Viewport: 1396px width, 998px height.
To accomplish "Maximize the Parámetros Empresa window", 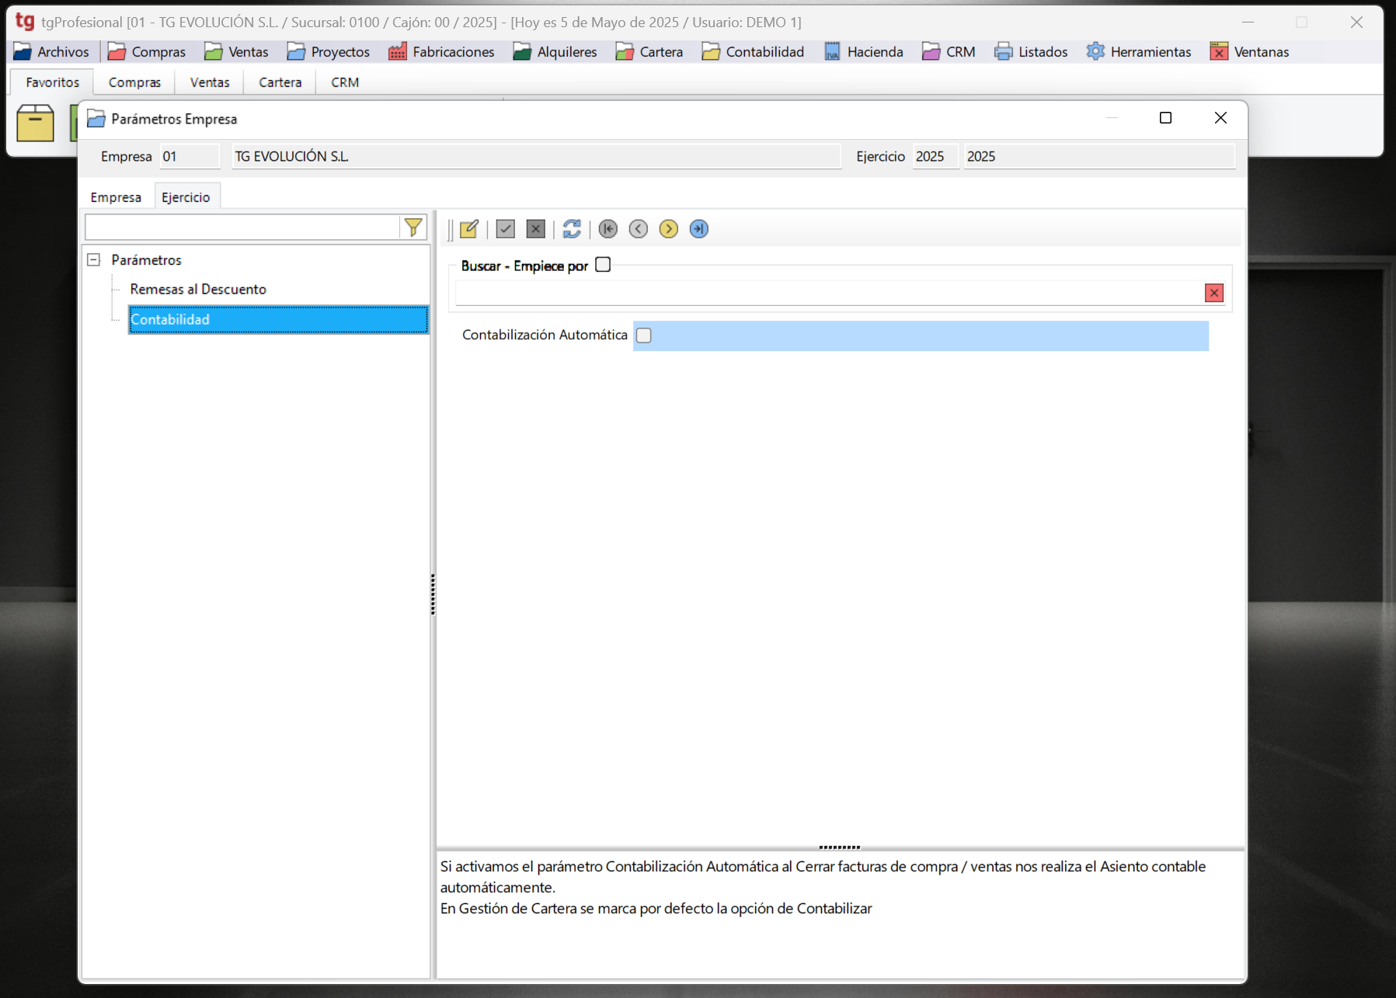I will click(1165, 118).
